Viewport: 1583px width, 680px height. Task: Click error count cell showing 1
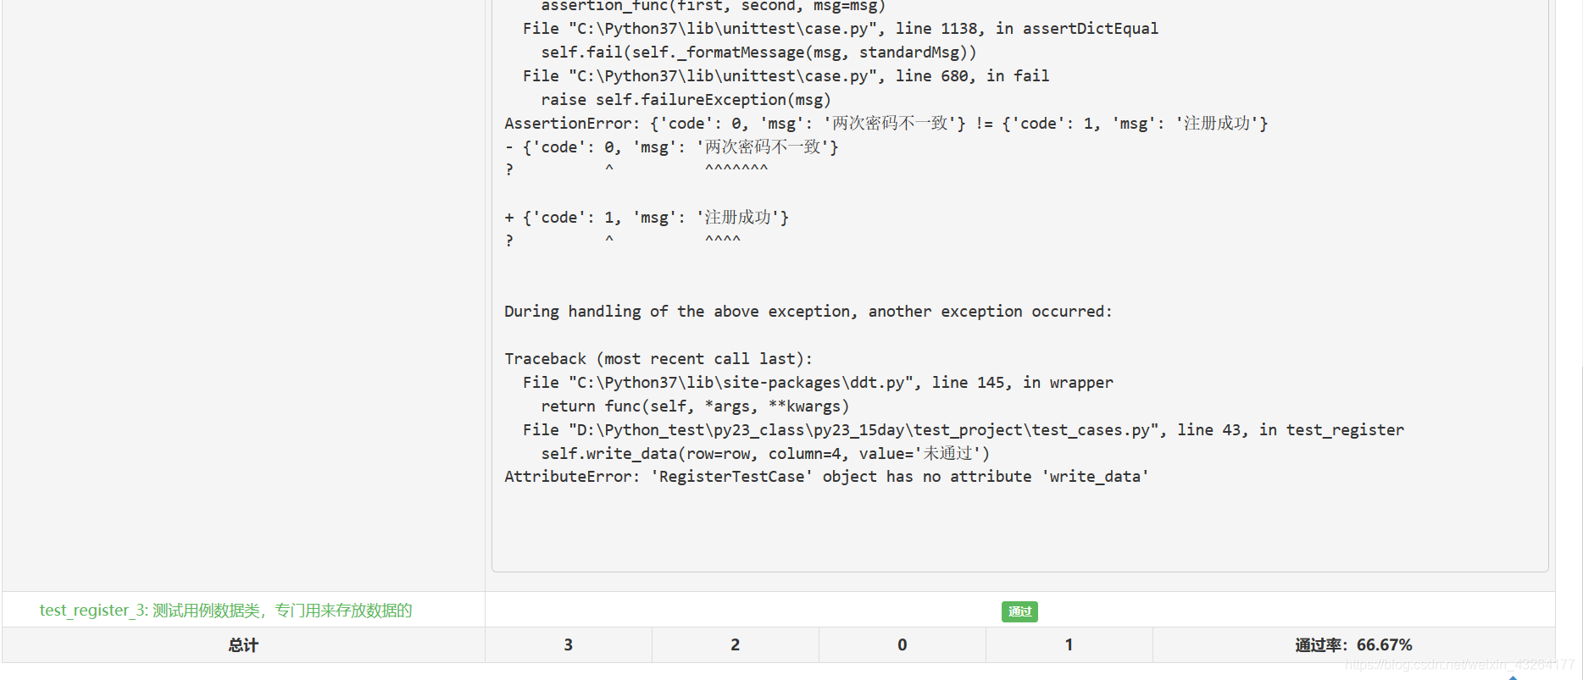[x=1069, y=645]
